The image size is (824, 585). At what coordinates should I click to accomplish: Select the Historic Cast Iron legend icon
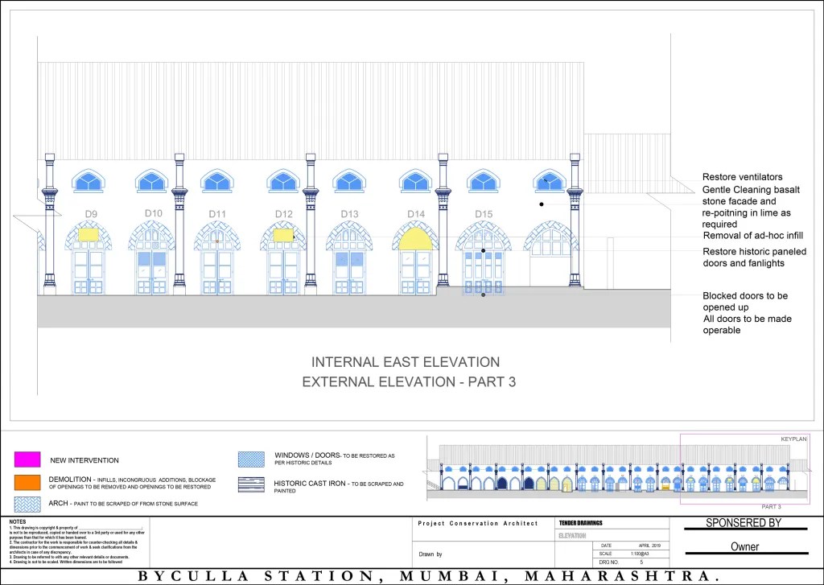pos(251,484)
